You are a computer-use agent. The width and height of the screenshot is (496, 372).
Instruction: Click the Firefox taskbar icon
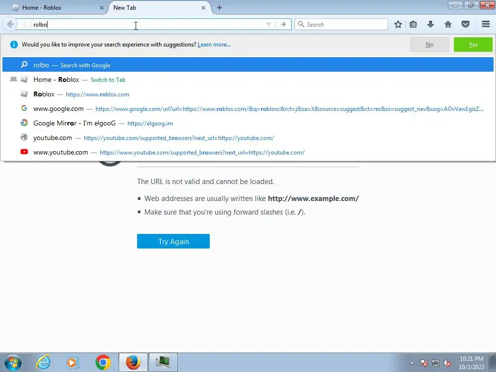coord(133,362)
